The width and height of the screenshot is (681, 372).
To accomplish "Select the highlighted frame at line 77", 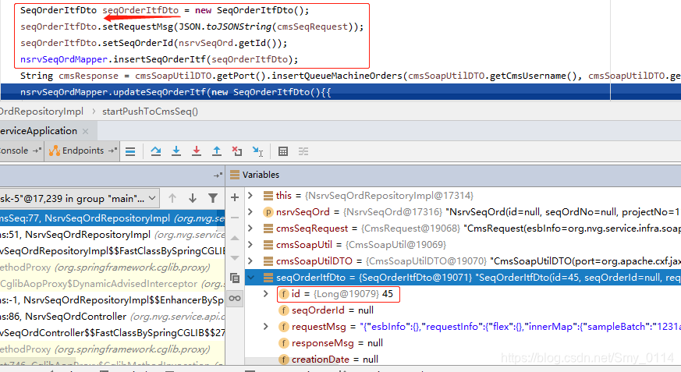I will coord(112,218).
